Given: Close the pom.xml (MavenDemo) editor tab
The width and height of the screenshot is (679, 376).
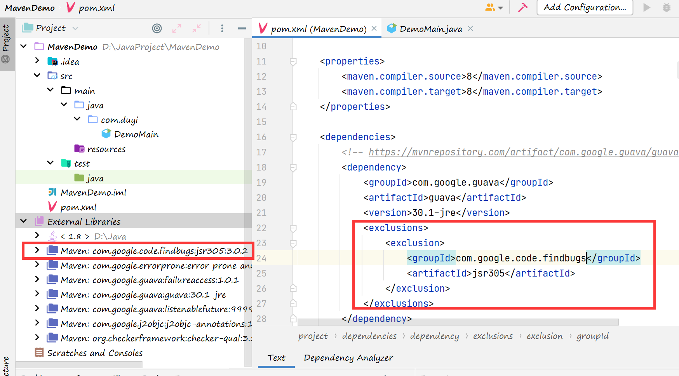Looking at the screenshot, I should (374, 28).
